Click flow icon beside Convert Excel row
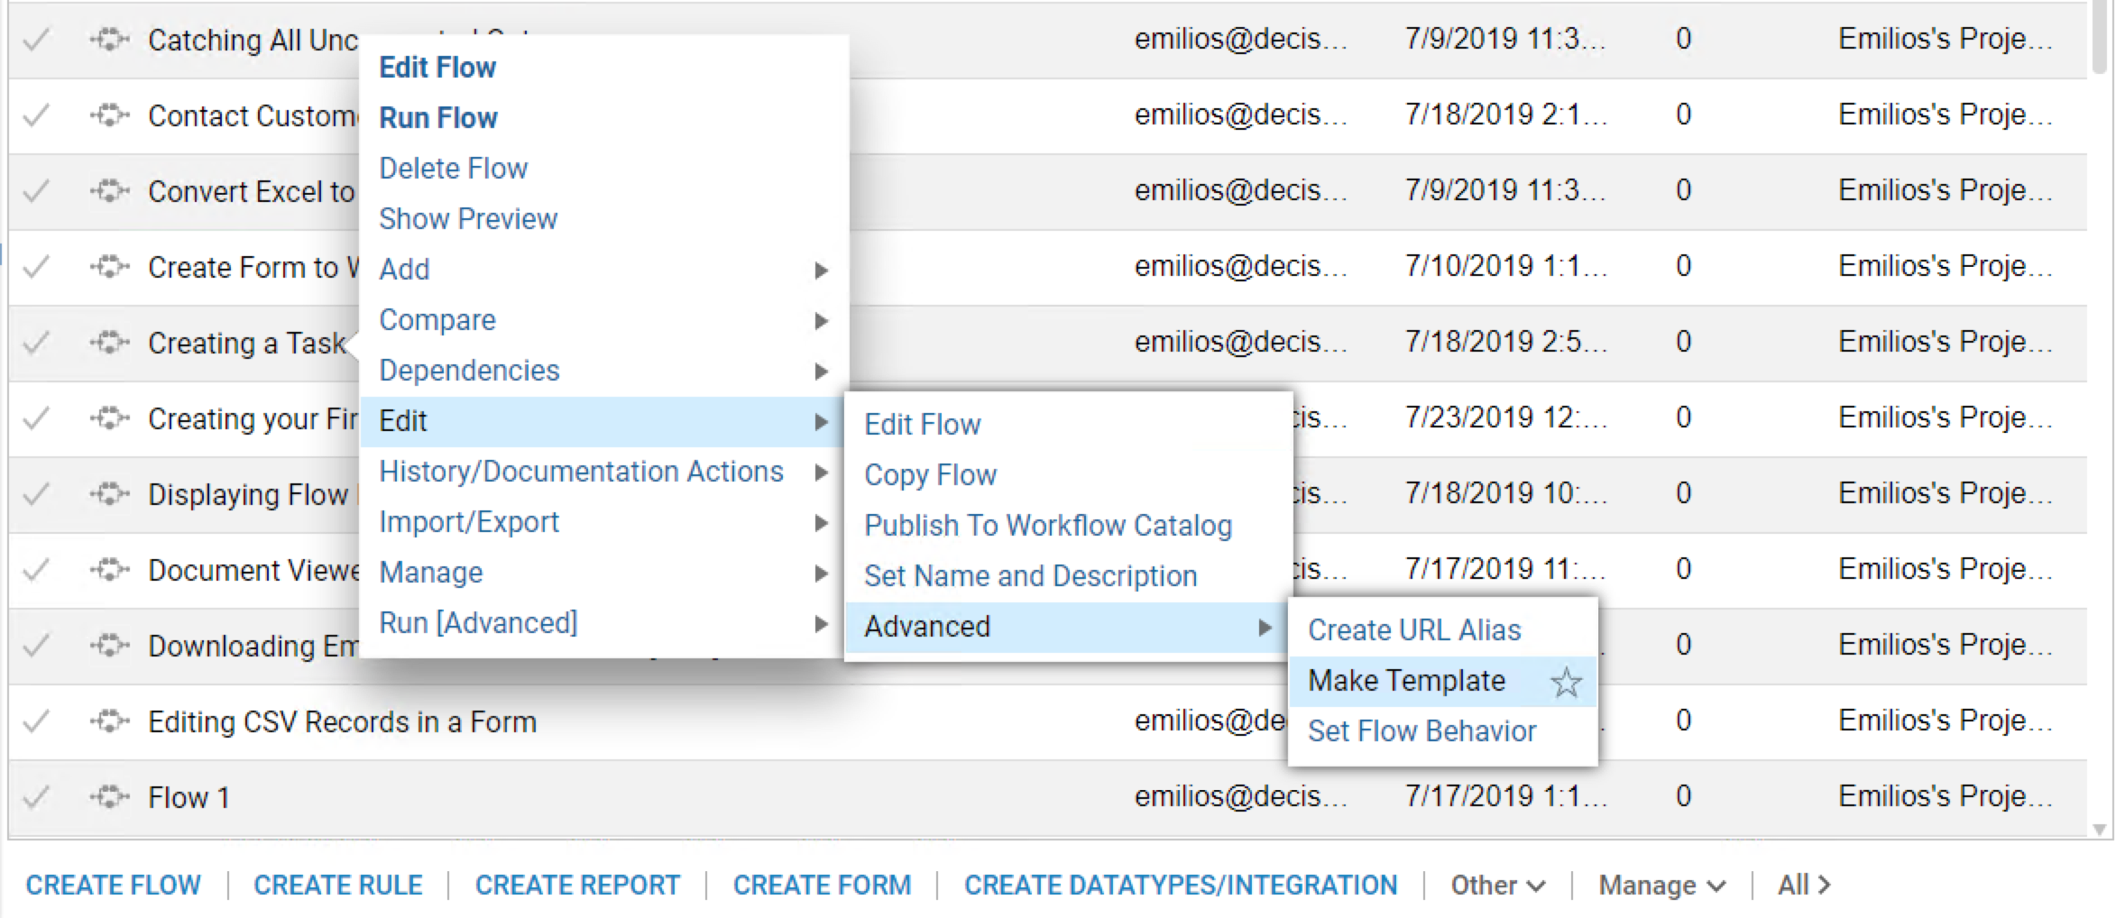The width and height of the screenshot is (2125, 918). (x=110, y=191)
